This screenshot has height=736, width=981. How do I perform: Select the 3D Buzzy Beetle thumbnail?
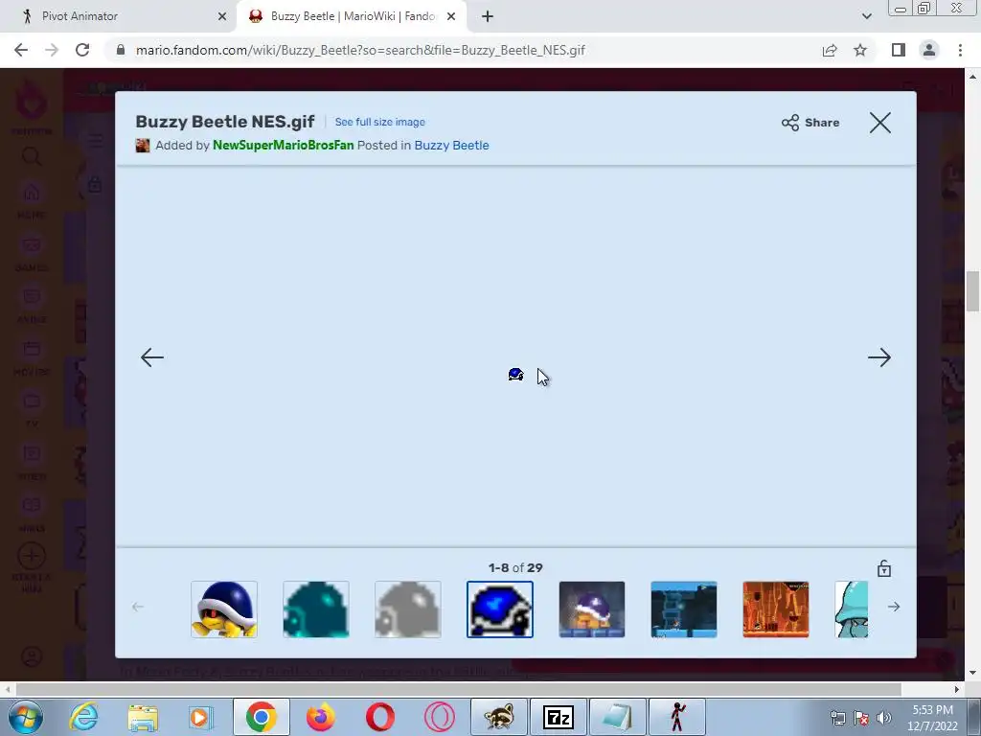224,609
